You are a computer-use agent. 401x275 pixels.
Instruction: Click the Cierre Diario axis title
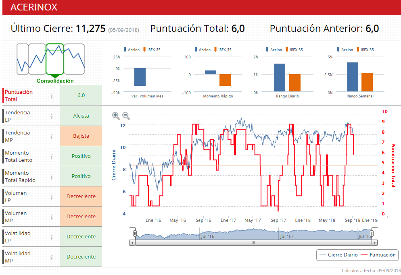pyautogui.click(x=114, y=165)
